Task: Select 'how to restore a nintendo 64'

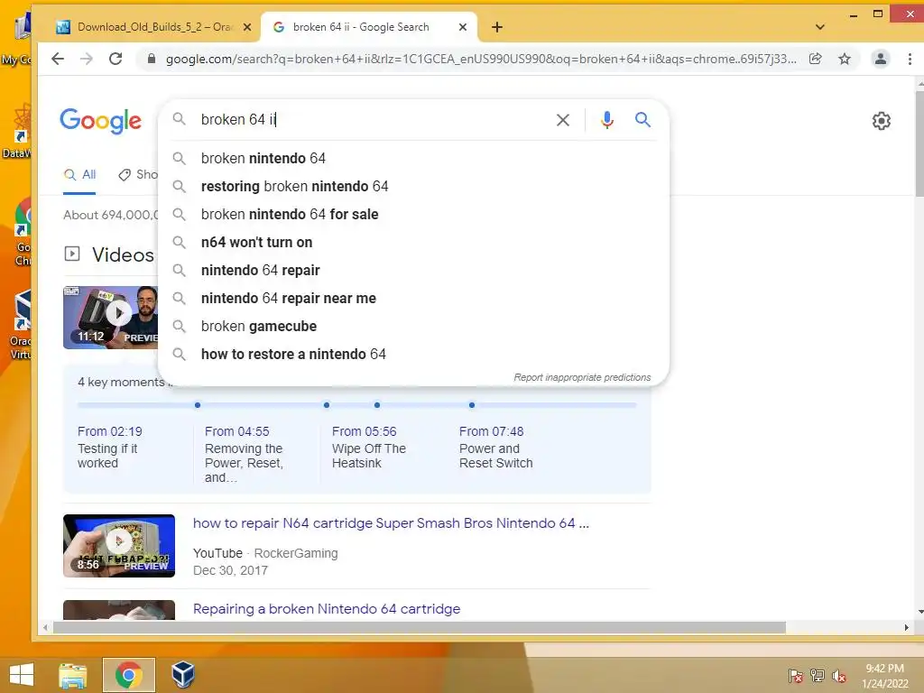Action: pos(413,354)
